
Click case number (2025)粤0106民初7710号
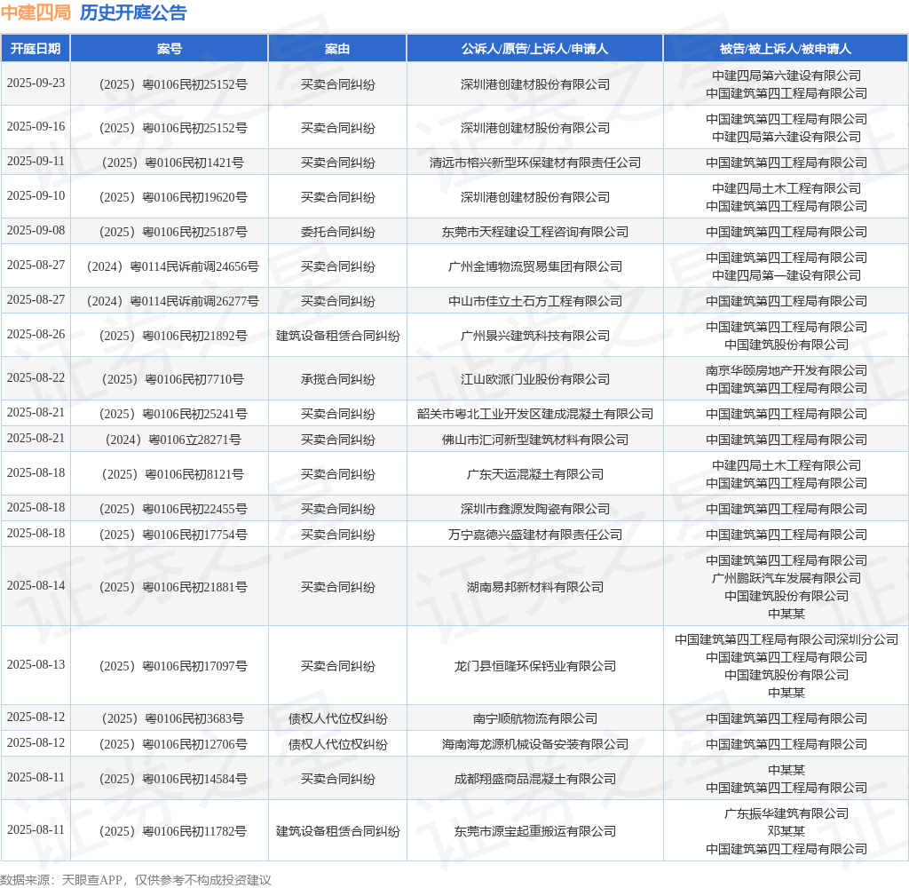[x=173, y=379]
